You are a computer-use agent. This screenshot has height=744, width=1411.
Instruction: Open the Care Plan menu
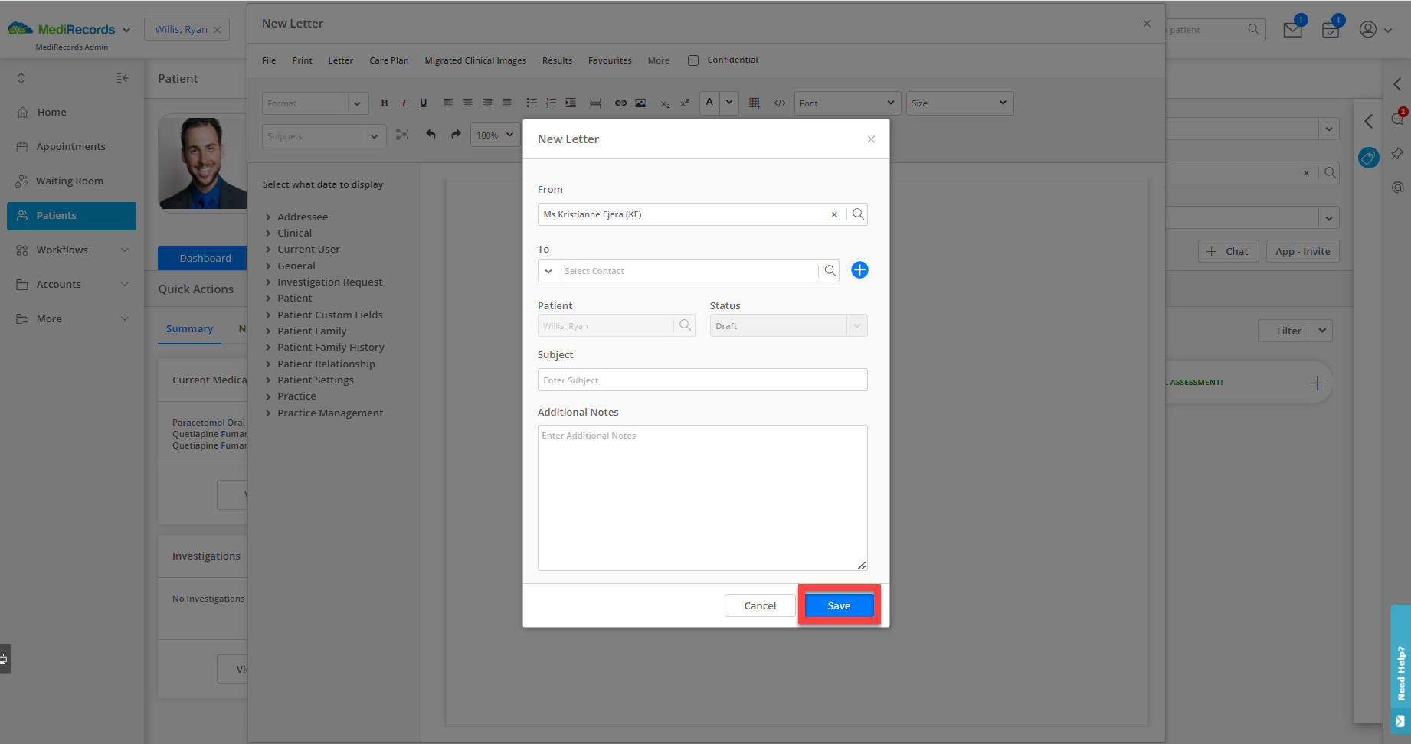(389, 60)
